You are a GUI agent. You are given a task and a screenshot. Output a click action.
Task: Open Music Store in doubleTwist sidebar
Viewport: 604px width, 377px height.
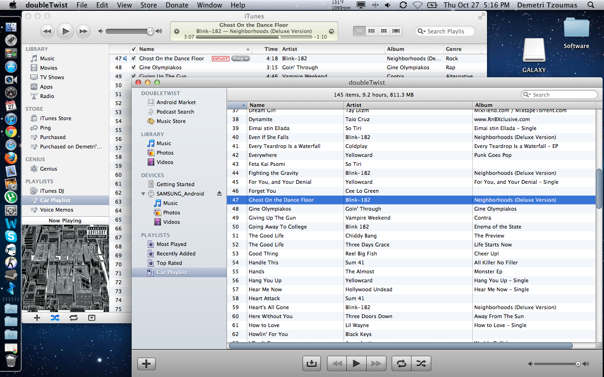pos(171,121)
